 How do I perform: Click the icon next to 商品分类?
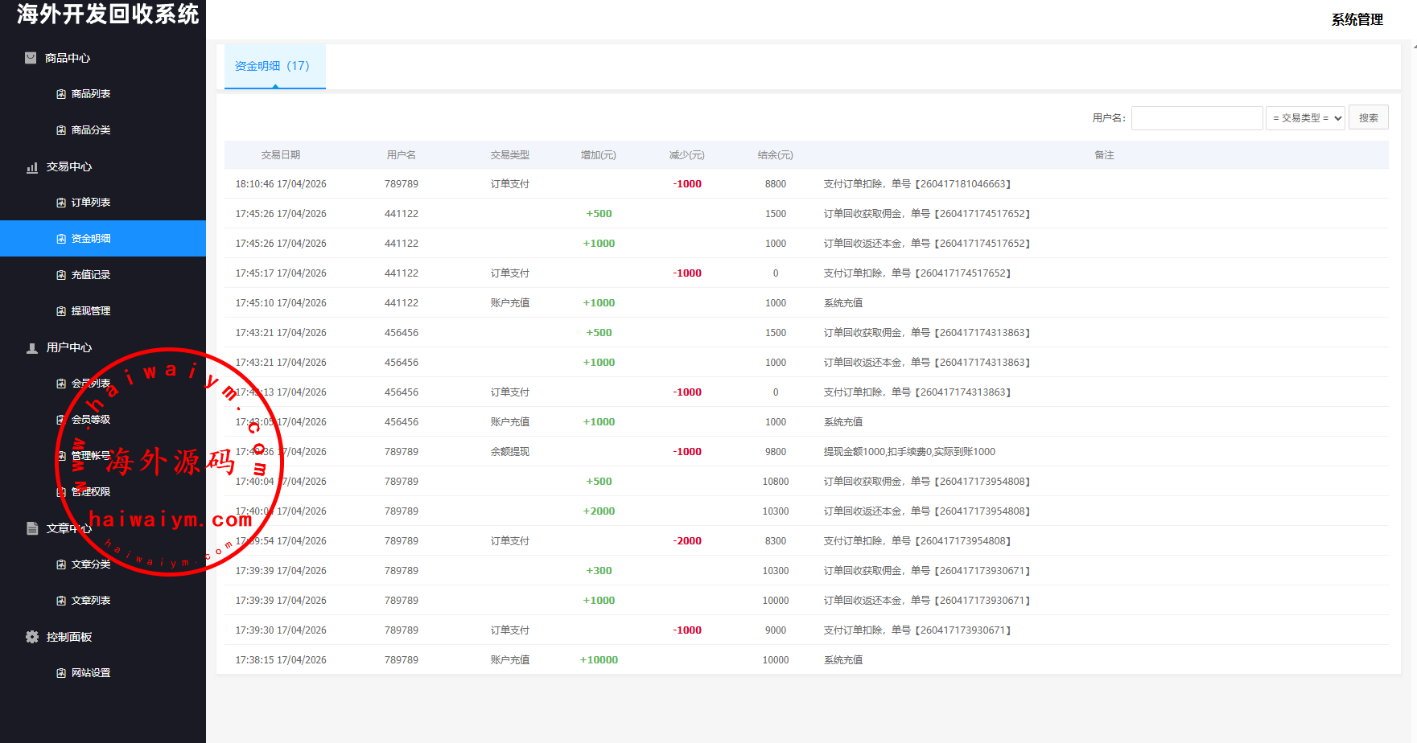click(x=61, y=130)
